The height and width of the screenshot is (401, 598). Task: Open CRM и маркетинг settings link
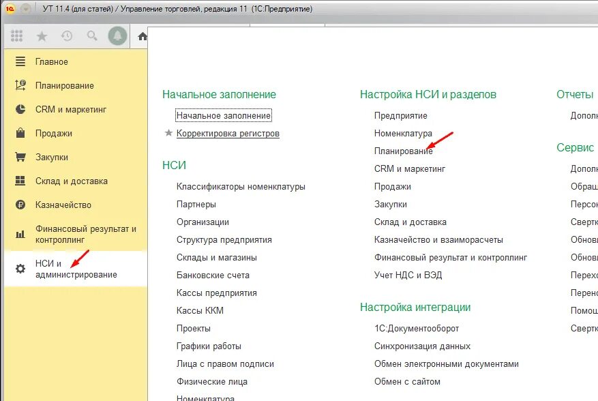[410, 168]
